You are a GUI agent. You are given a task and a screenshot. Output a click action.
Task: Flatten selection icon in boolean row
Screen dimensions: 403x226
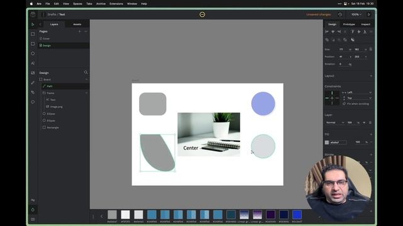pos(353,40)
